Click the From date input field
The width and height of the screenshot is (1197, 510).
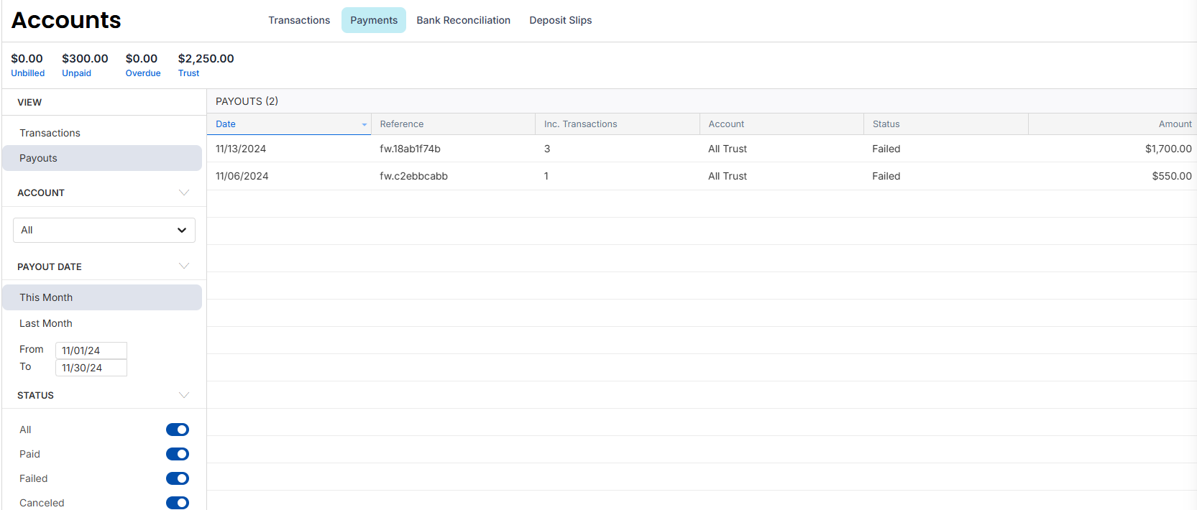[91, 351]
